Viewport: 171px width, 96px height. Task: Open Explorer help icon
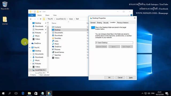click(x=131, y=15)
